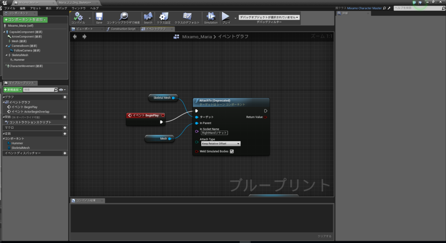The height and width of the screenshot is (243, 446).
Task: Focus the help search field
Action: [x=418, y=8]
